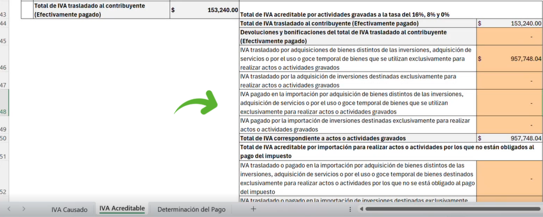Screen dimensions: 543x217
Task: Go to the previous sheet with left arrow
Action: [x=9, y=209]
